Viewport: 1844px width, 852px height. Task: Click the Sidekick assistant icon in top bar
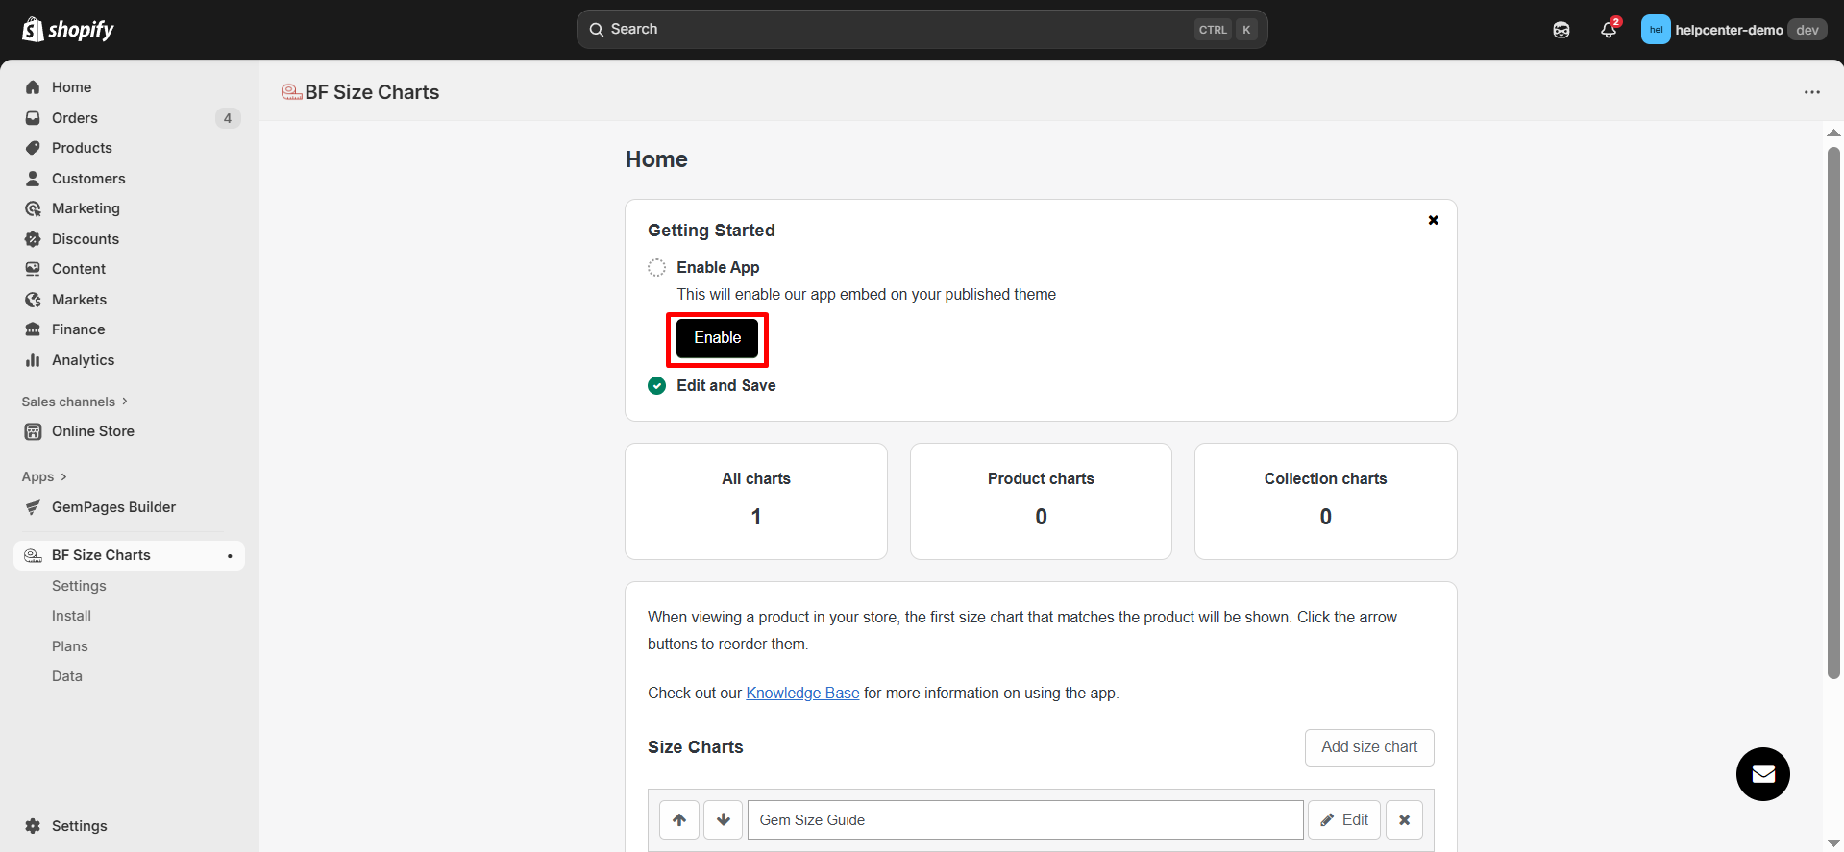pos(1561,30)
